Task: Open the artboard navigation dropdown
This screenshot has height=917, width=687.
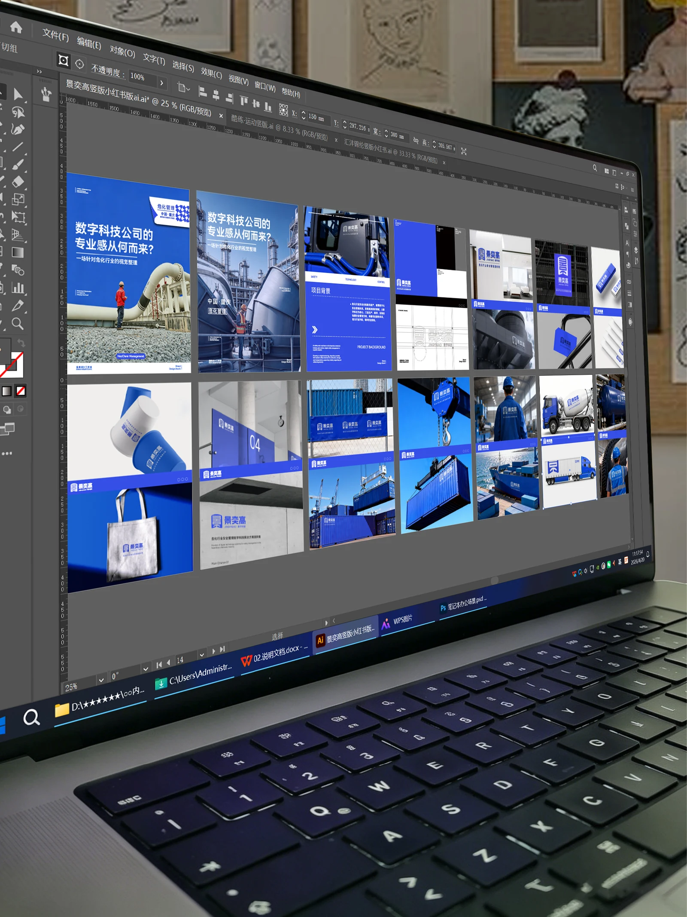Action: [x=202, y=655]
